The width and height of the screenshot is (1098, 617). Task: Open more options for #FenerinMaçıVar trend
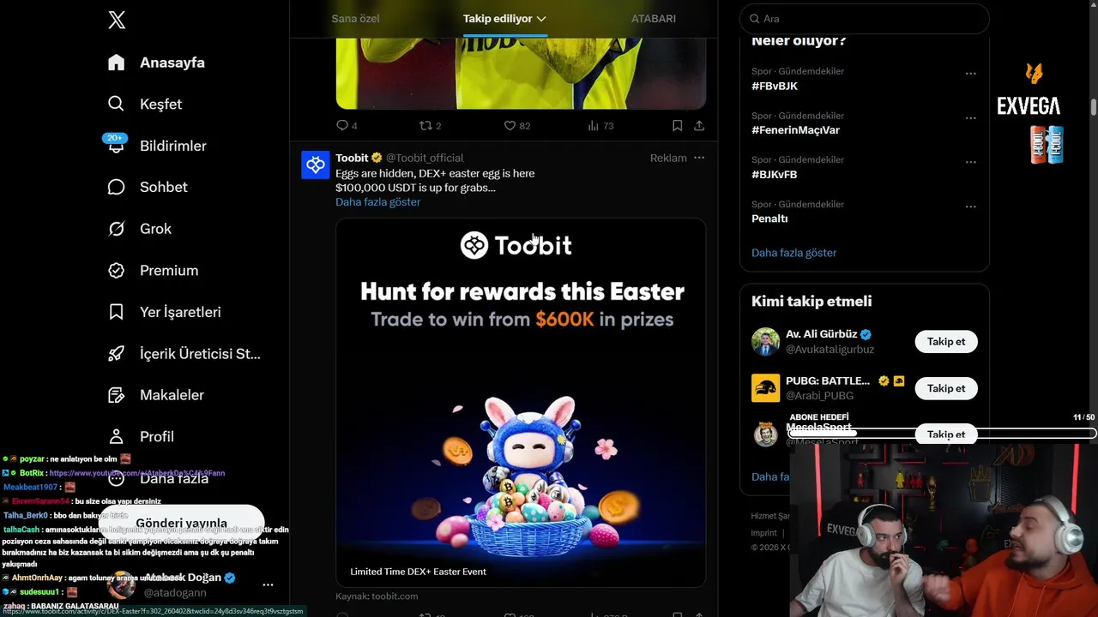tap(971, 118)
